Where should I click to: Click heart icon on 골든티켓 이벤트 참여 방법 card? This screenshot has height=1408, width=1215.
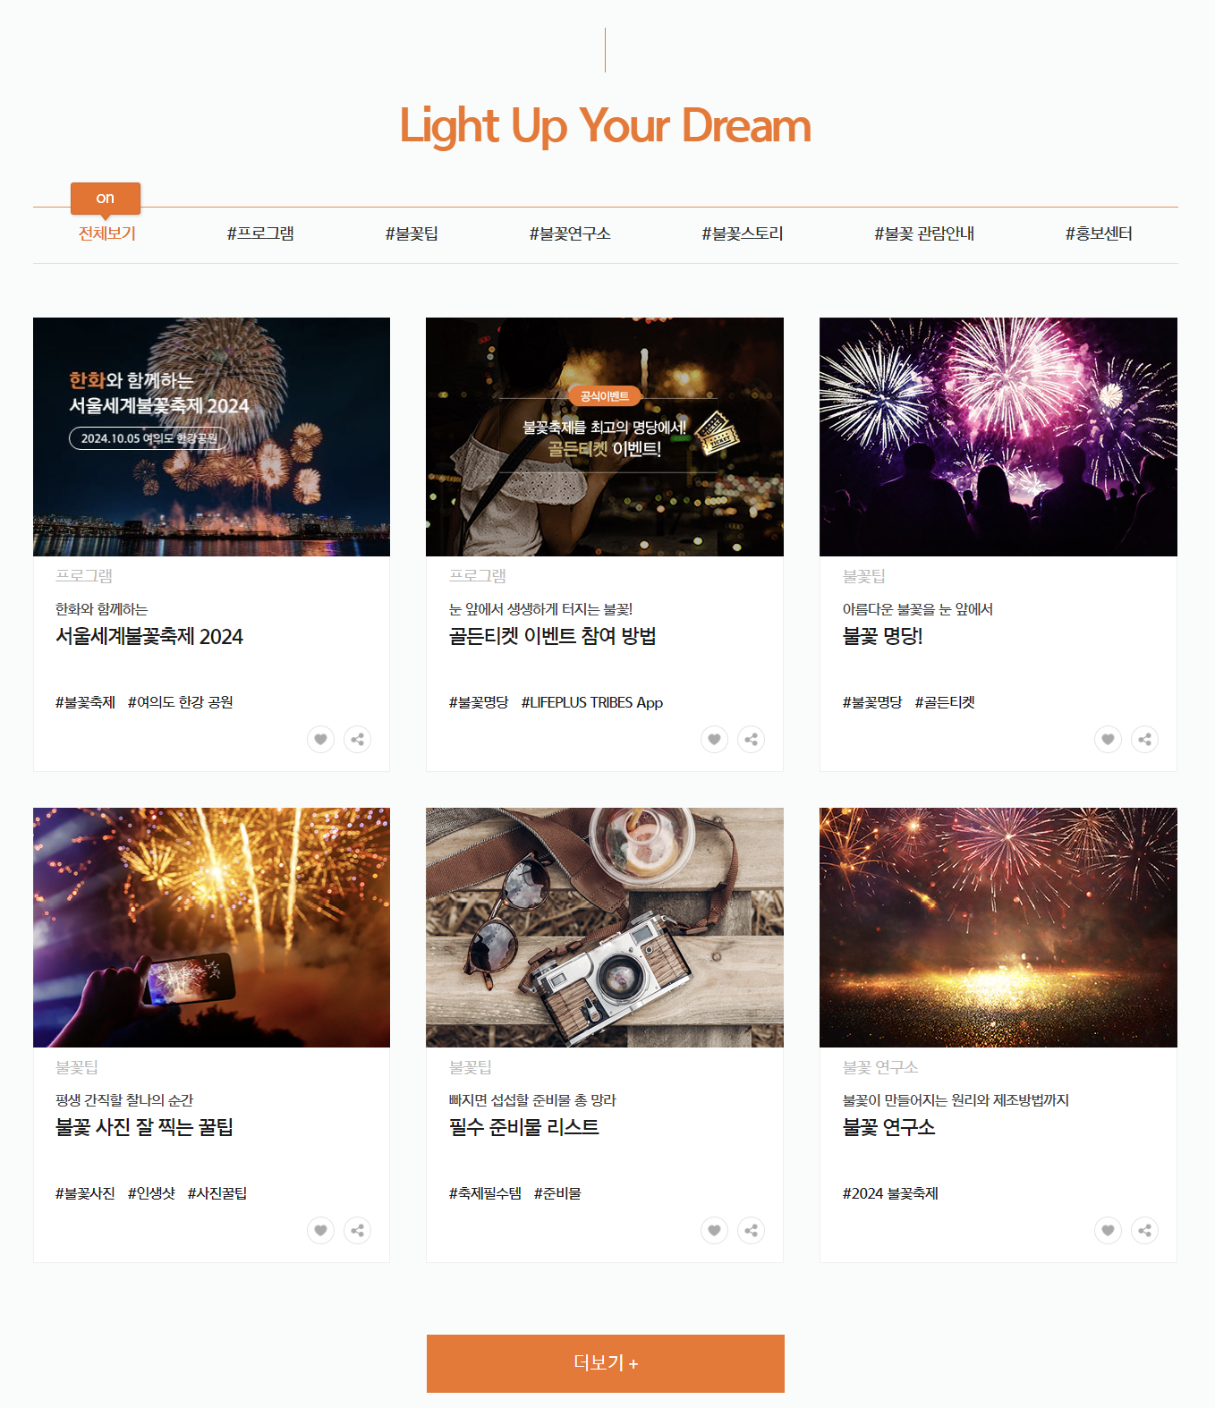pos(714,739)
